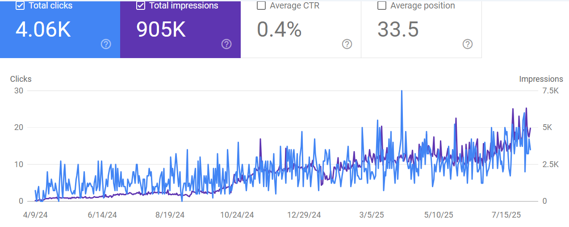
Task: Click the 30 clicks axis label
Action: pyautogui.click(x=19, y=91)
